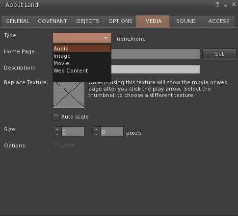Image resolution: width=238 pixels, height=216 pixels.
Task: Collapse the Type dropdown arrow
Action: coord(106,38)
